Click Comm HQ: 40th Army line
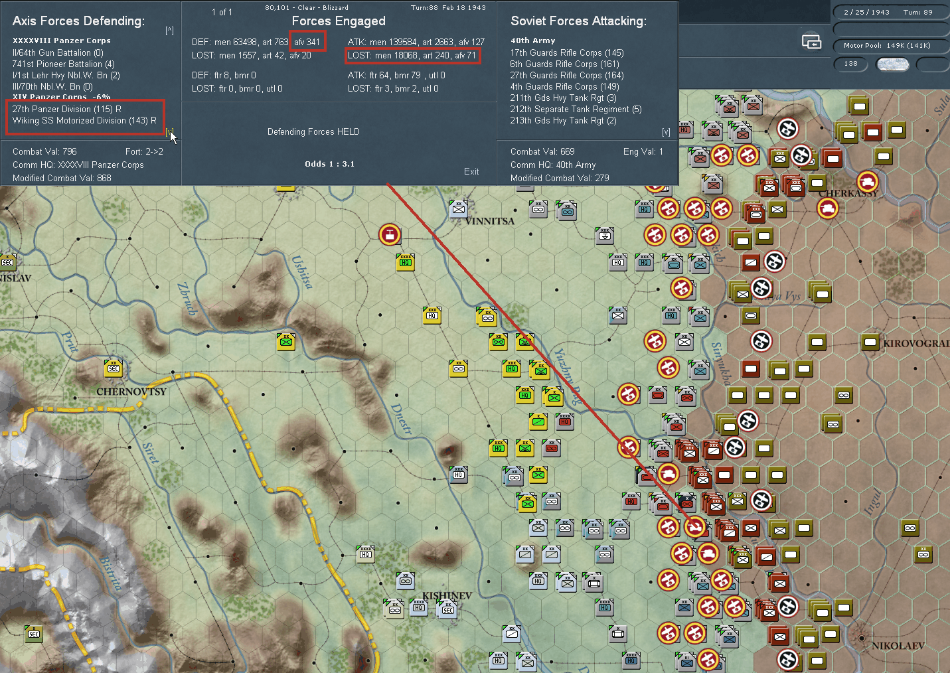This screenshot has width=950, height=673. pos(553,165)
